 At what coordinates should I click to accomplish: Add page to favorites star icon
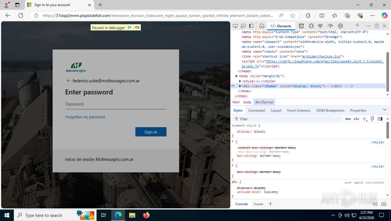[293, 16]
